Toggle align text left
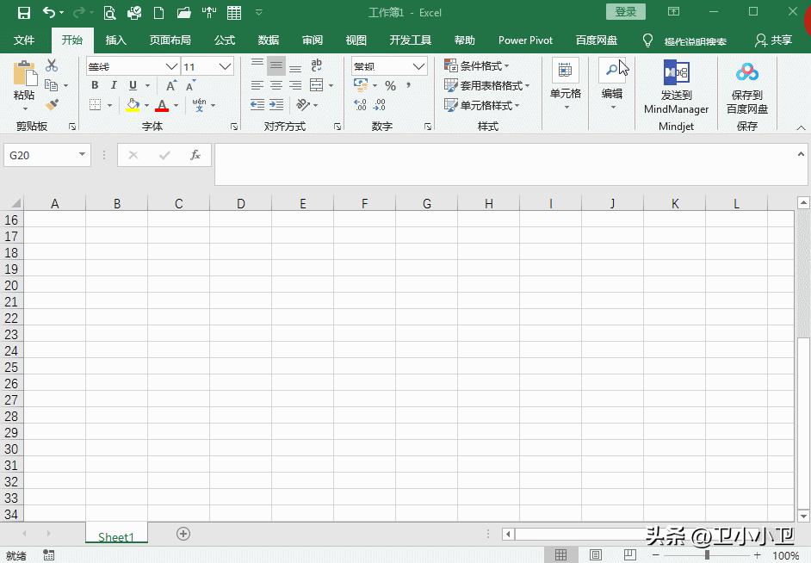Screen dimensions: 811x563 point(257,85)
